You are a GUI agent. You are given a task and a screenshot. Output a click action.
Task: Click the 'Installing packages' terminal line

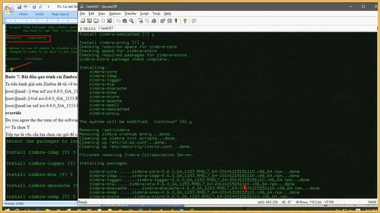click(x=103, y=163)
